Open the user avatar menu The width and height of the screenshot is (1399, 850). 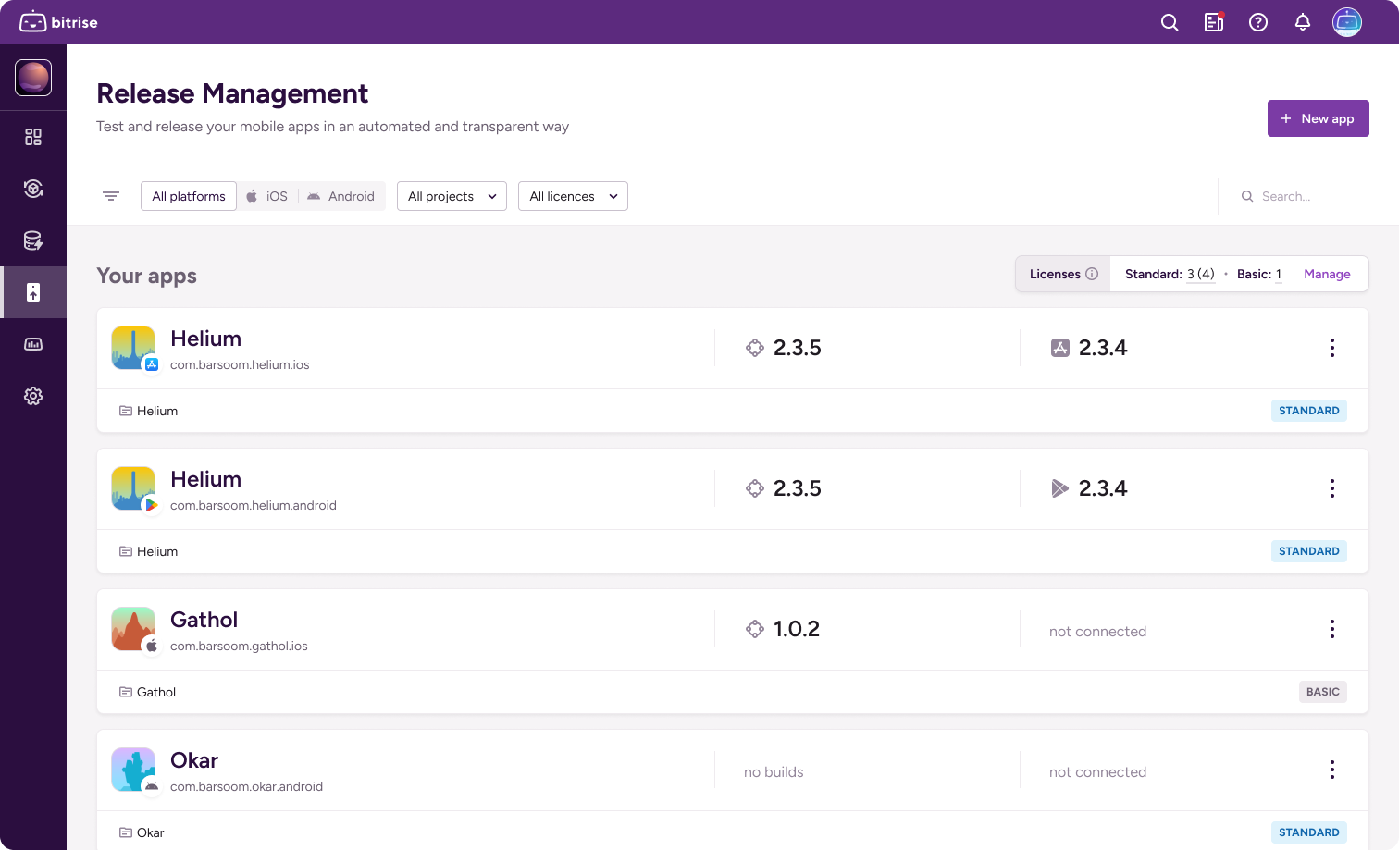(1347, 22)
